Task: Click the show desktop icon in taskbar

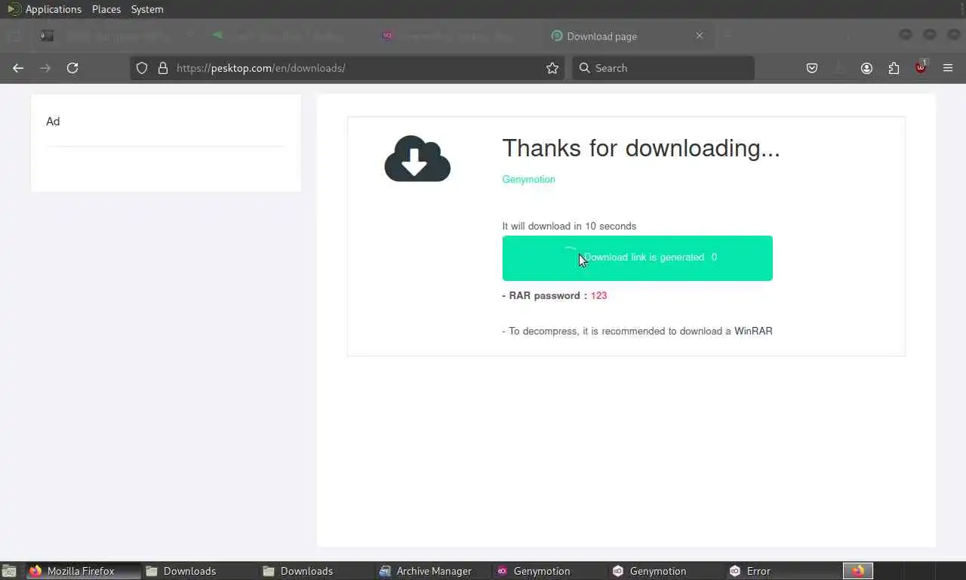Action: point(9,571)
